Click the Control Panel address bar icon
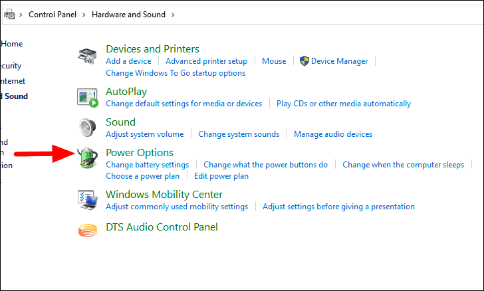This screenshot has width=484, height=291. (9, 15)
